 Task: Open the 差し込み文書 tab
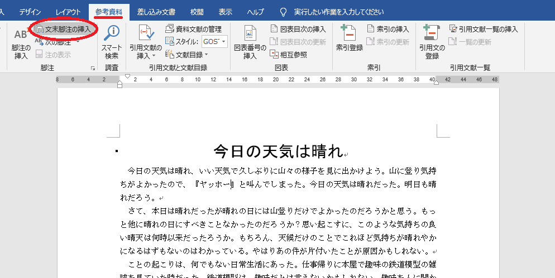pyautogui.click(x=156, y=12)
